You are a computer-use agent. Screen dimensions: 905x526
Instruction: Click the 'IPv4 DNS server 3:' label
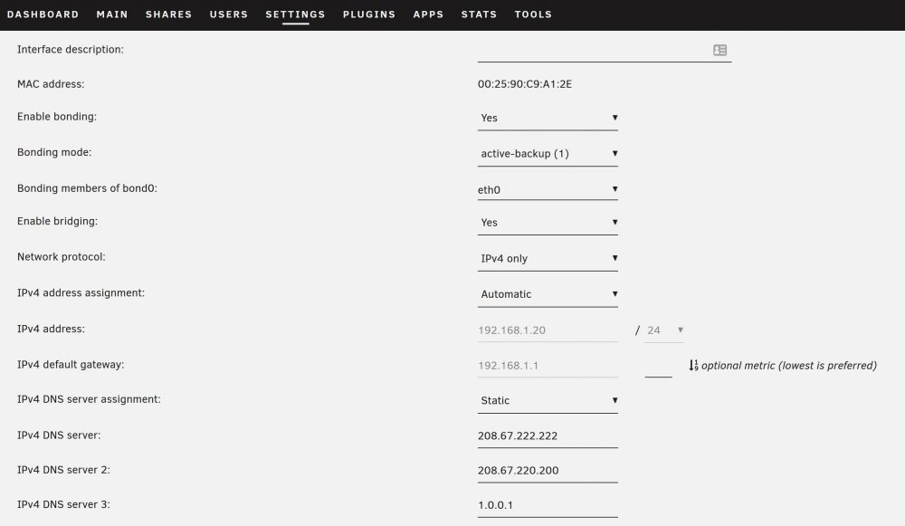(x=63, y=504)
